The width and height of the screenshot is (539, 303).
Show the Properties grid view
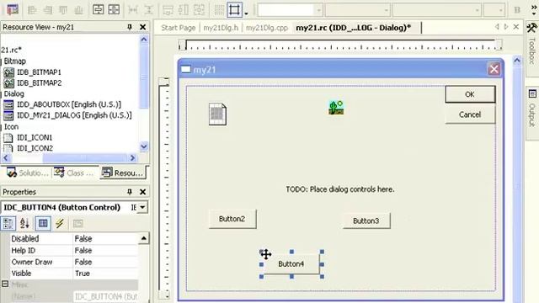click(x=43, y=223)
